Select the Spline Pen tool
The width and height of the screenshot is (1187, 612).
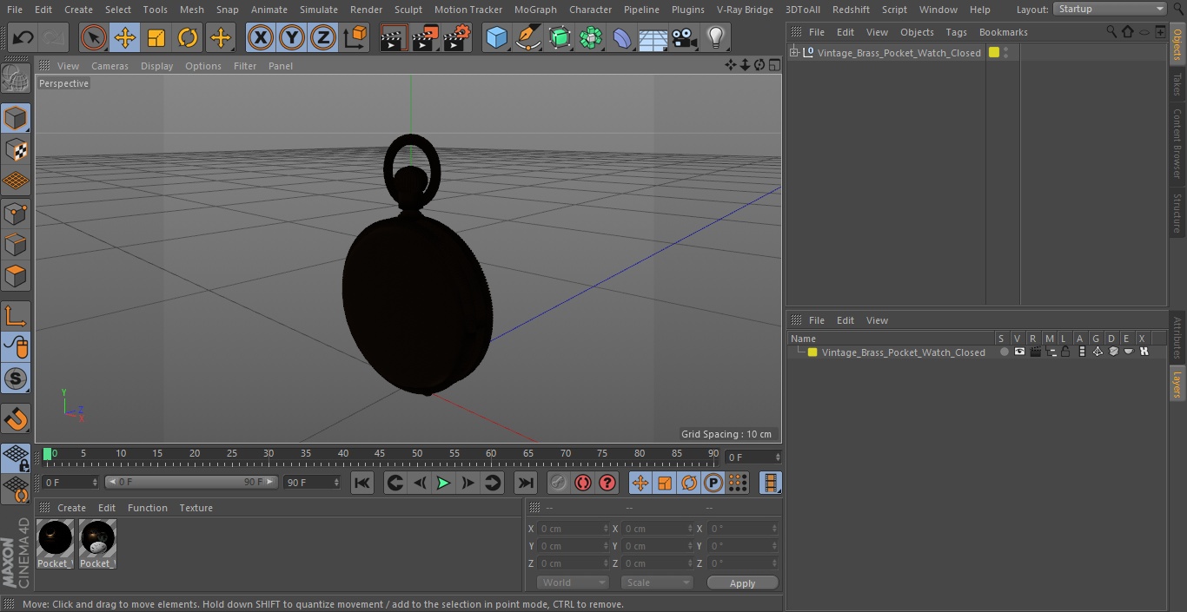[x=527, y=37]
